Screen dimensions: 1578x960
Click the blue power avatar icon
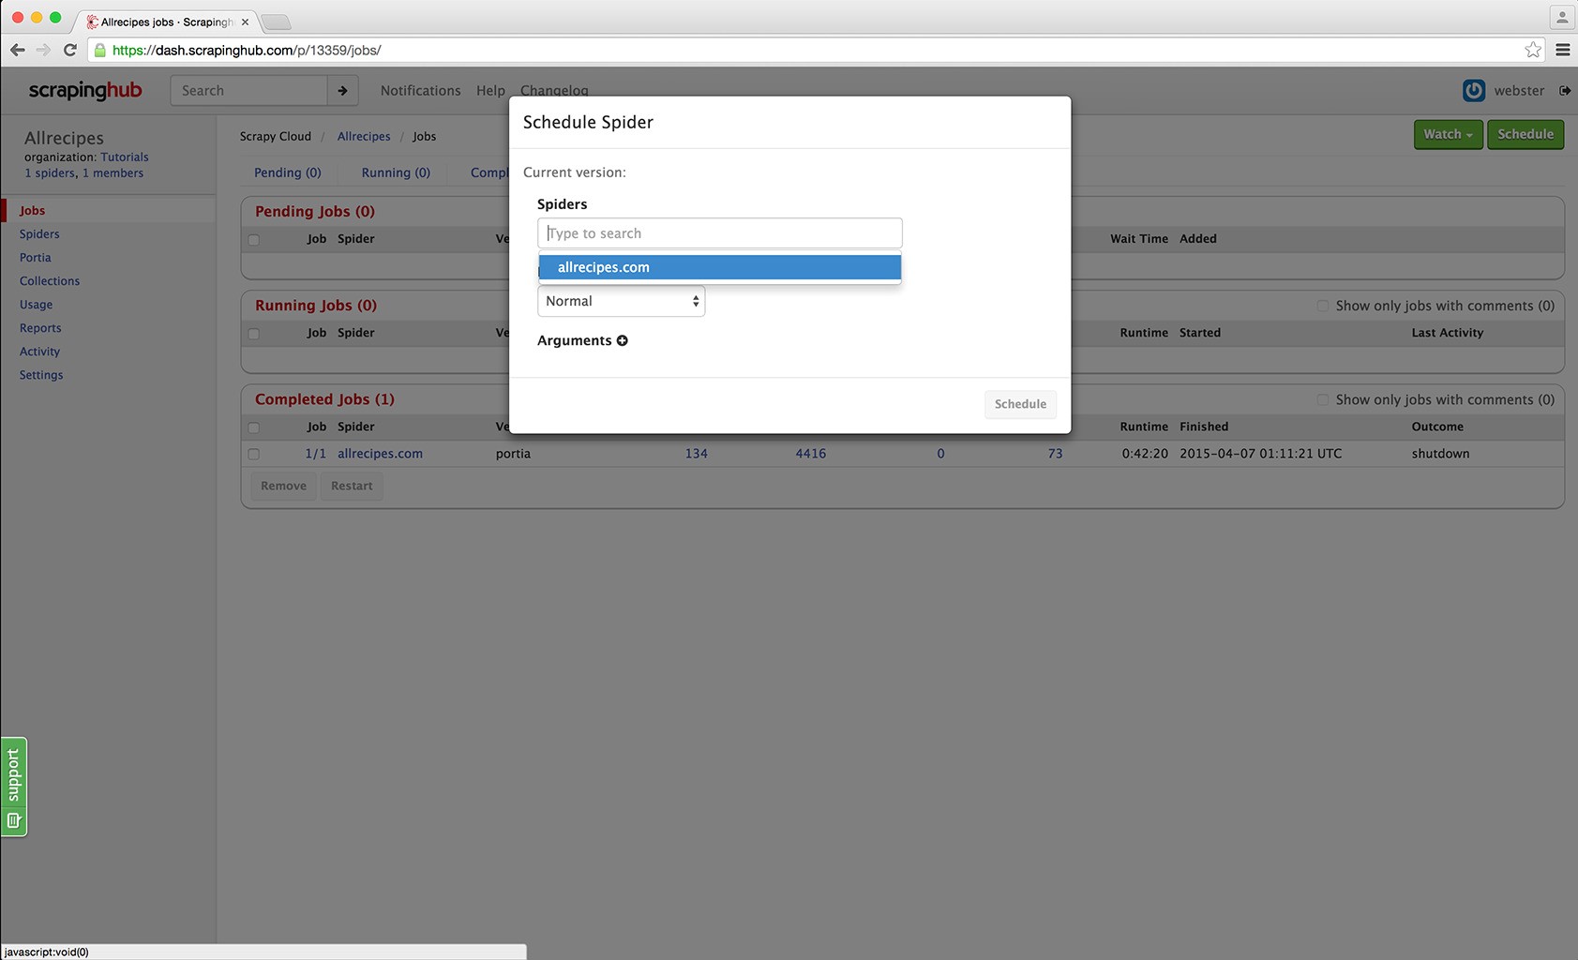pos(1473,91)
